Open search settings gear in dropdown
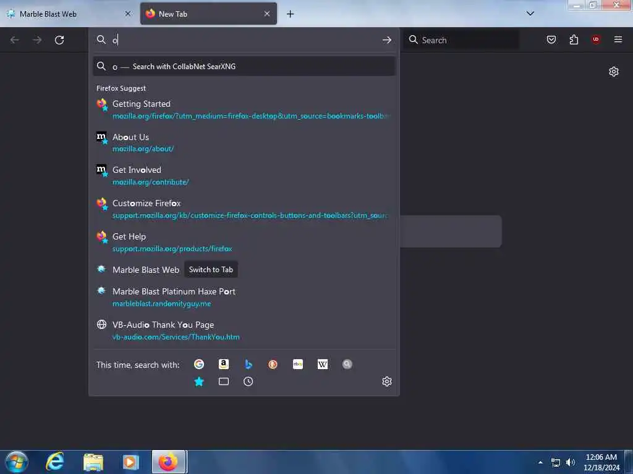The image size is (633, 474). (x=387, y=381)
